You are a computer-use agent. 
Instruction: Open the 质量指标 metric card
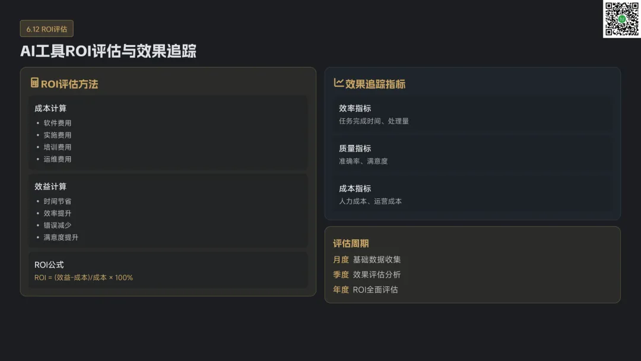(472, 154)
